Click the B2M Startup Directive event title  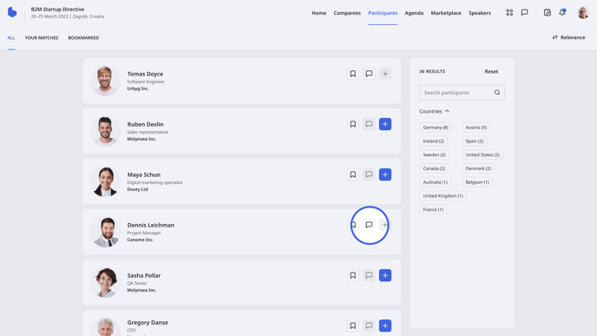point(57,10)
